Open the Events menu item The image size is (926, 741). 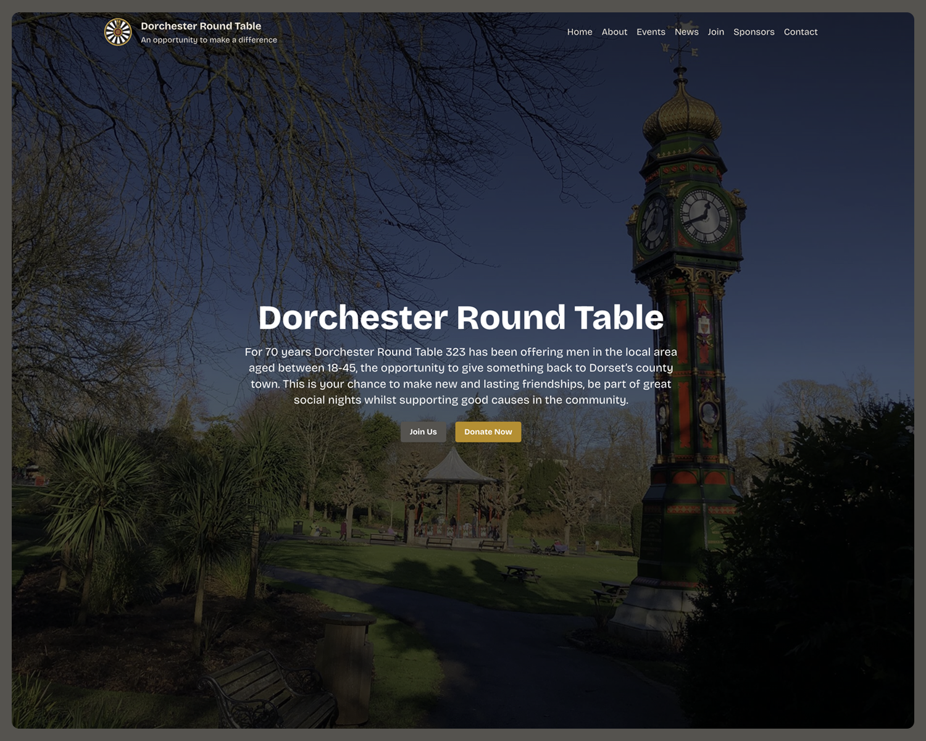[651, 32]
